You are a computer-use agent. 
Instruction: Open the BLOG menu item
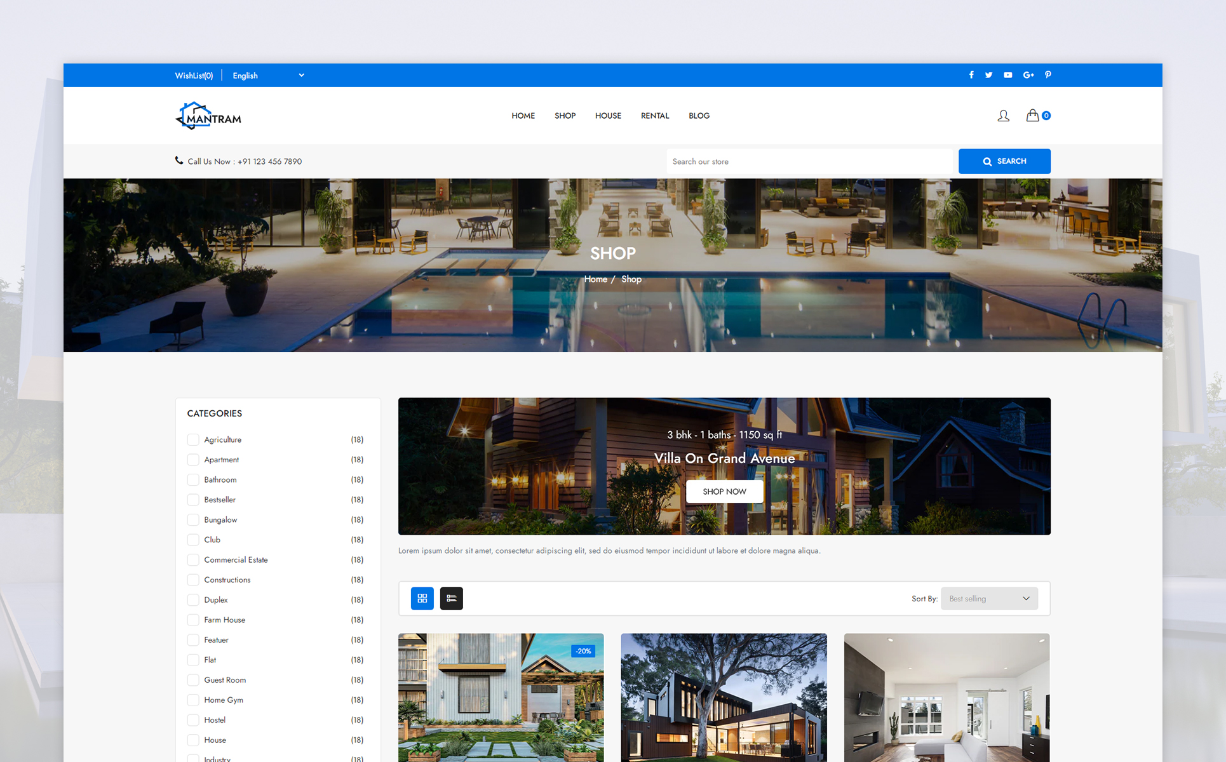(699, 116)
